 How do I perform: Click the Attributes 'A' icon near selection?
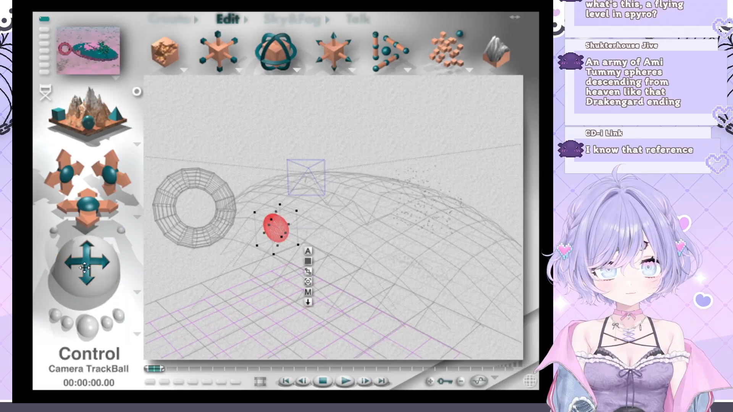click(x=308, y=251)
